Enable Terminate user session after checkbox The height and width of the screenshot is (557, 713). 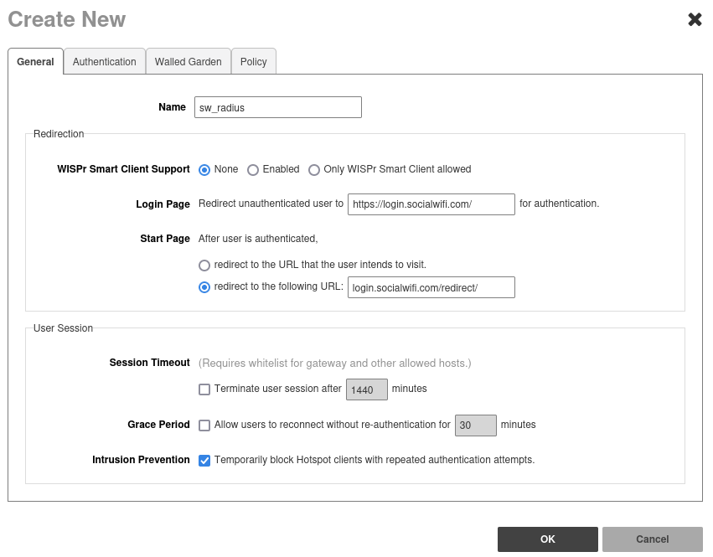pyautogui.click(x=204, y=389)
